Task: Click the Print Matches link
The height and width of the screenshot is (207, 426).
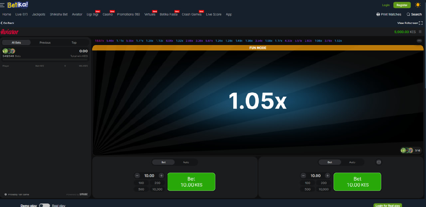Action: (389, 15)
